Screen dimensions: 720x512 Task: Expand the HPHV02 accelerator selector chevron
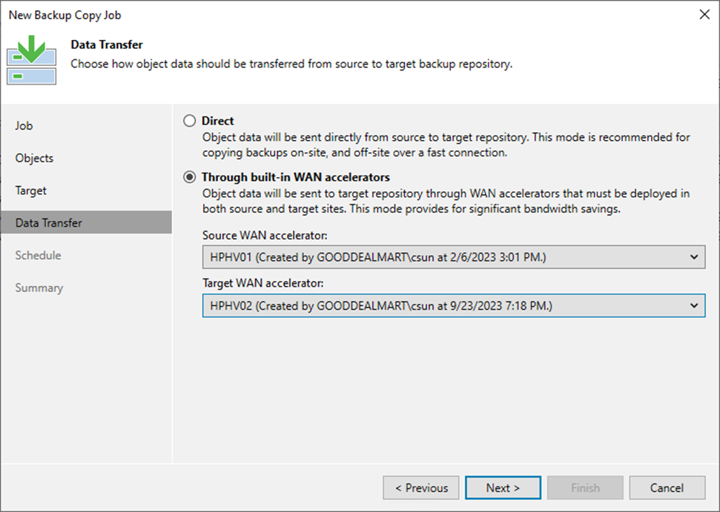click(x=695, y=305)
